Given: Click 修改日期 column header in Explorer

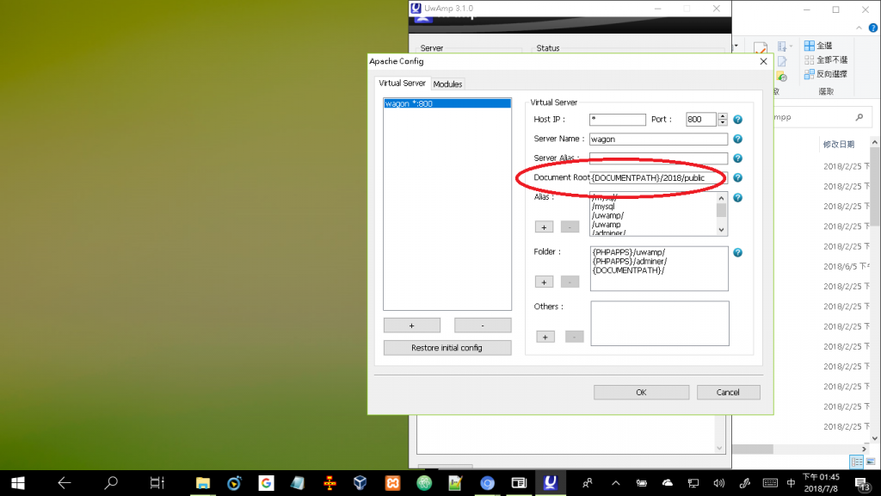Looking at the screenshot, I should point(839,145).
